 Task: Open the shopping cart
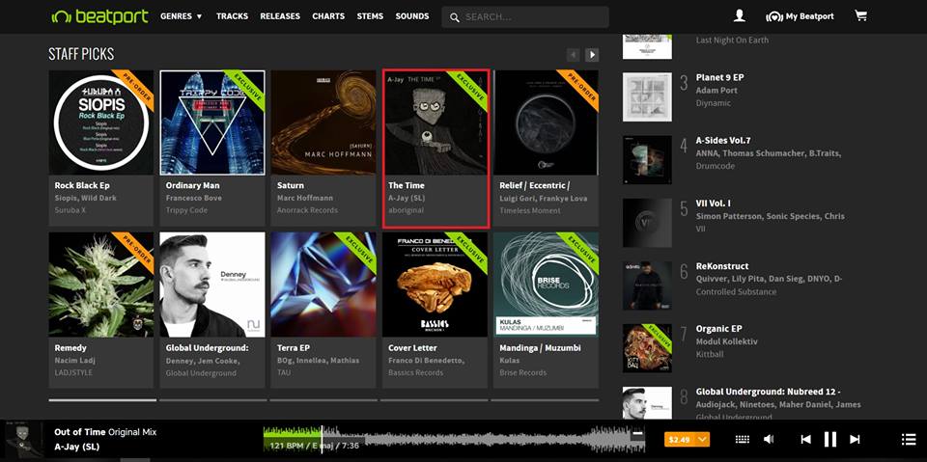click(x=860, y=16)
